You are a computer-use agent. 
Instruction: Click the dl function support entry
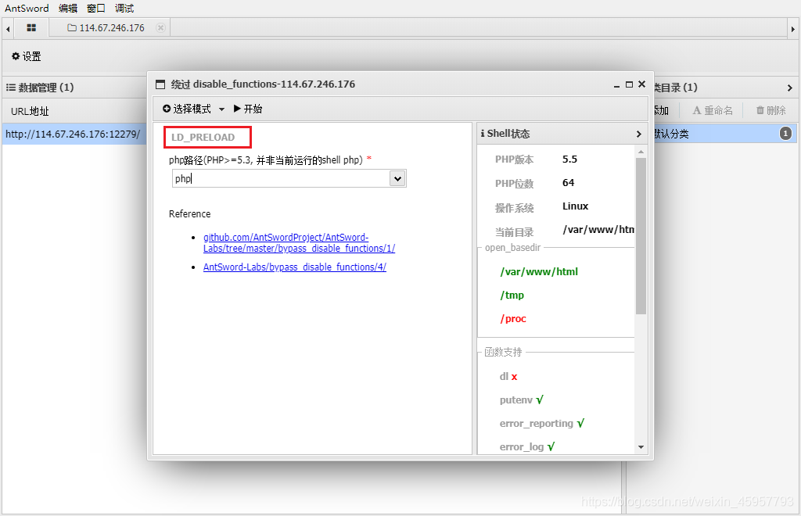[x=508, y=377]
